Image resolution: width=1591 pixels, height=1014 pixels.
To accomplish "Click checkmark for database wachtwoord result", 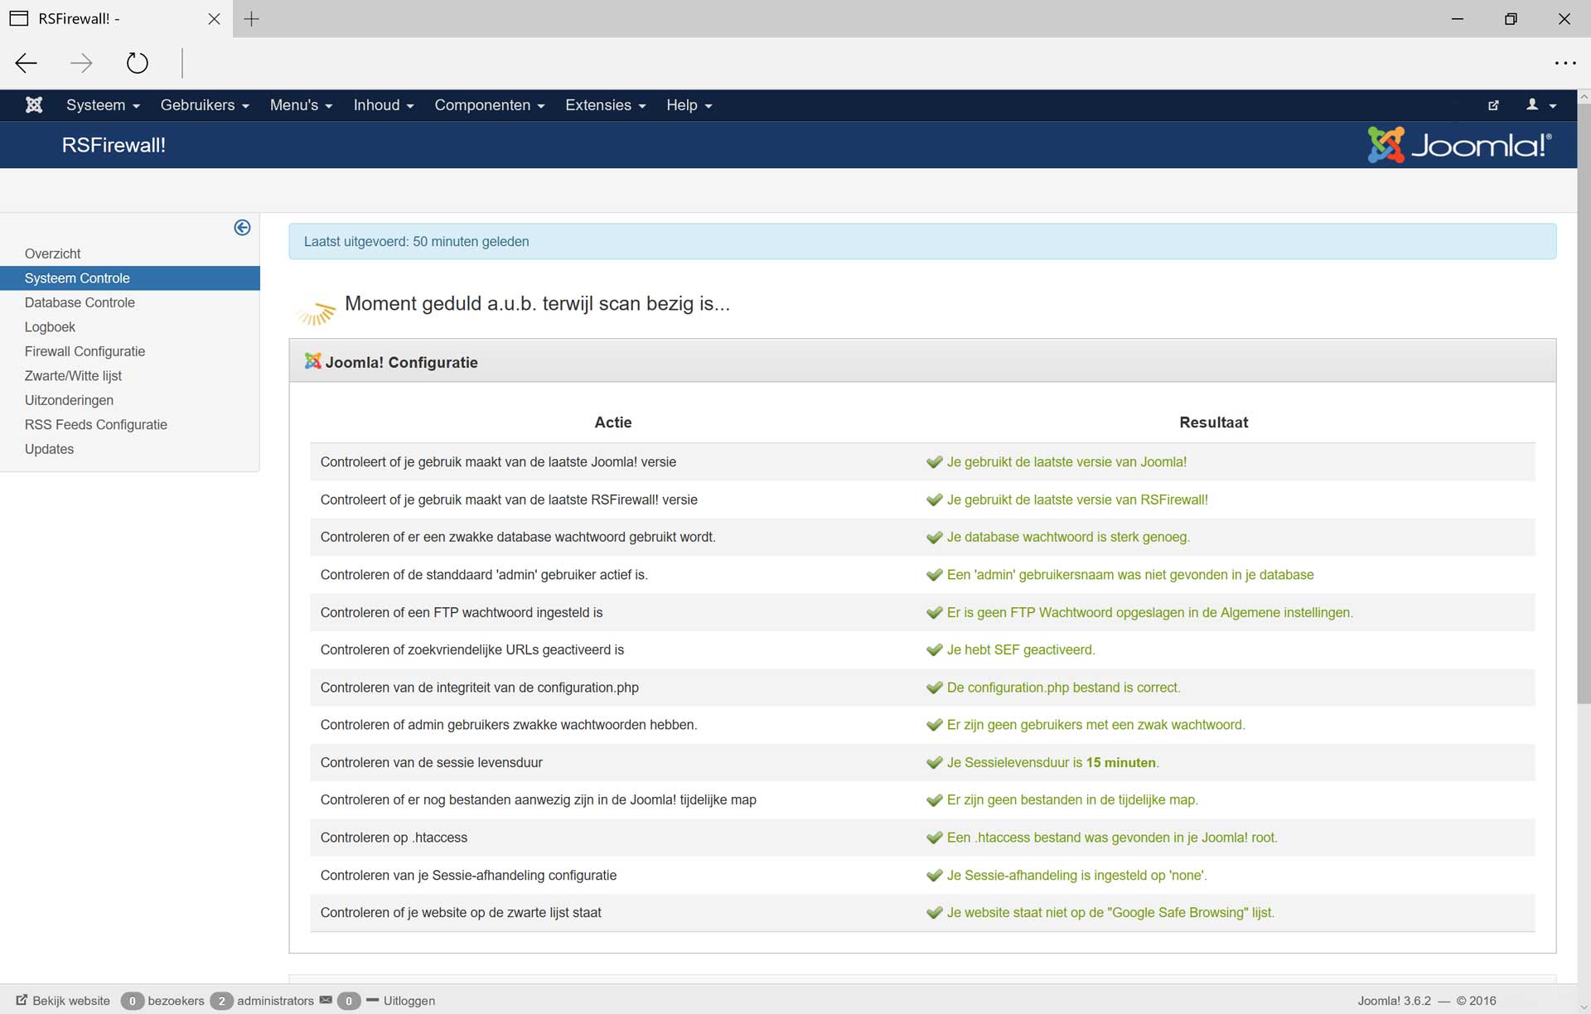I will [934, 538].
